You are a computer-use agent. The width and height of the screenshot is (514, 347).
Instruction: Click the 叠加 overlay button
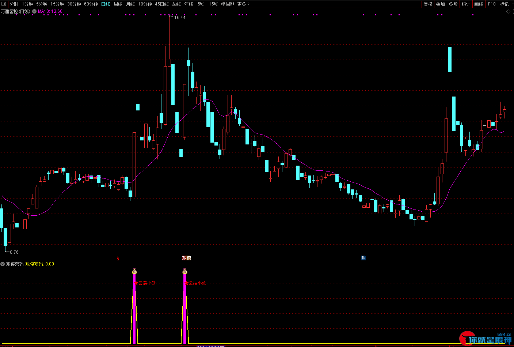(x=440, y=4)
